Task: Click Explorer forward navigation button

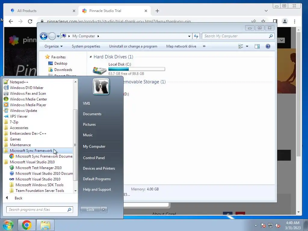Action: click(x=52, y=36)
